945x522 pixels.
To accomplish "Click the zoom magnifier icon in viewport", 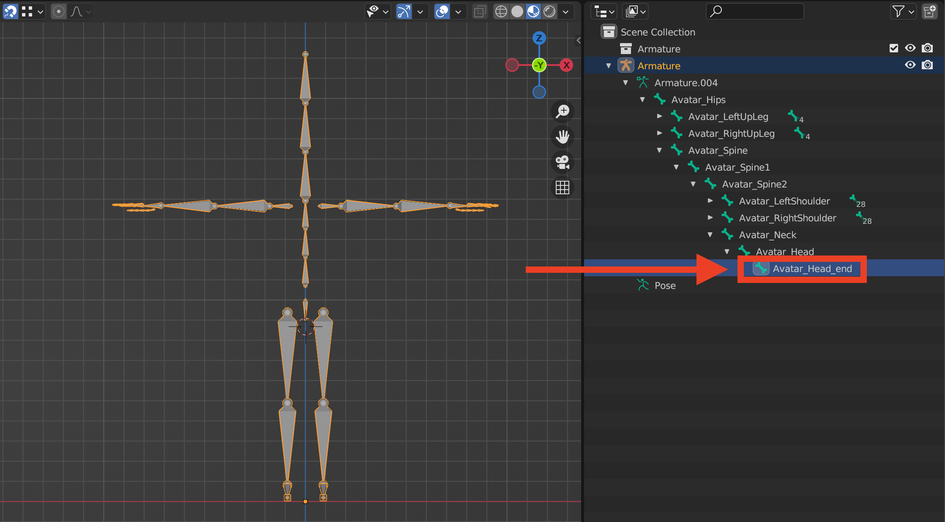I will pyautogui.click(x=563, y=111).
